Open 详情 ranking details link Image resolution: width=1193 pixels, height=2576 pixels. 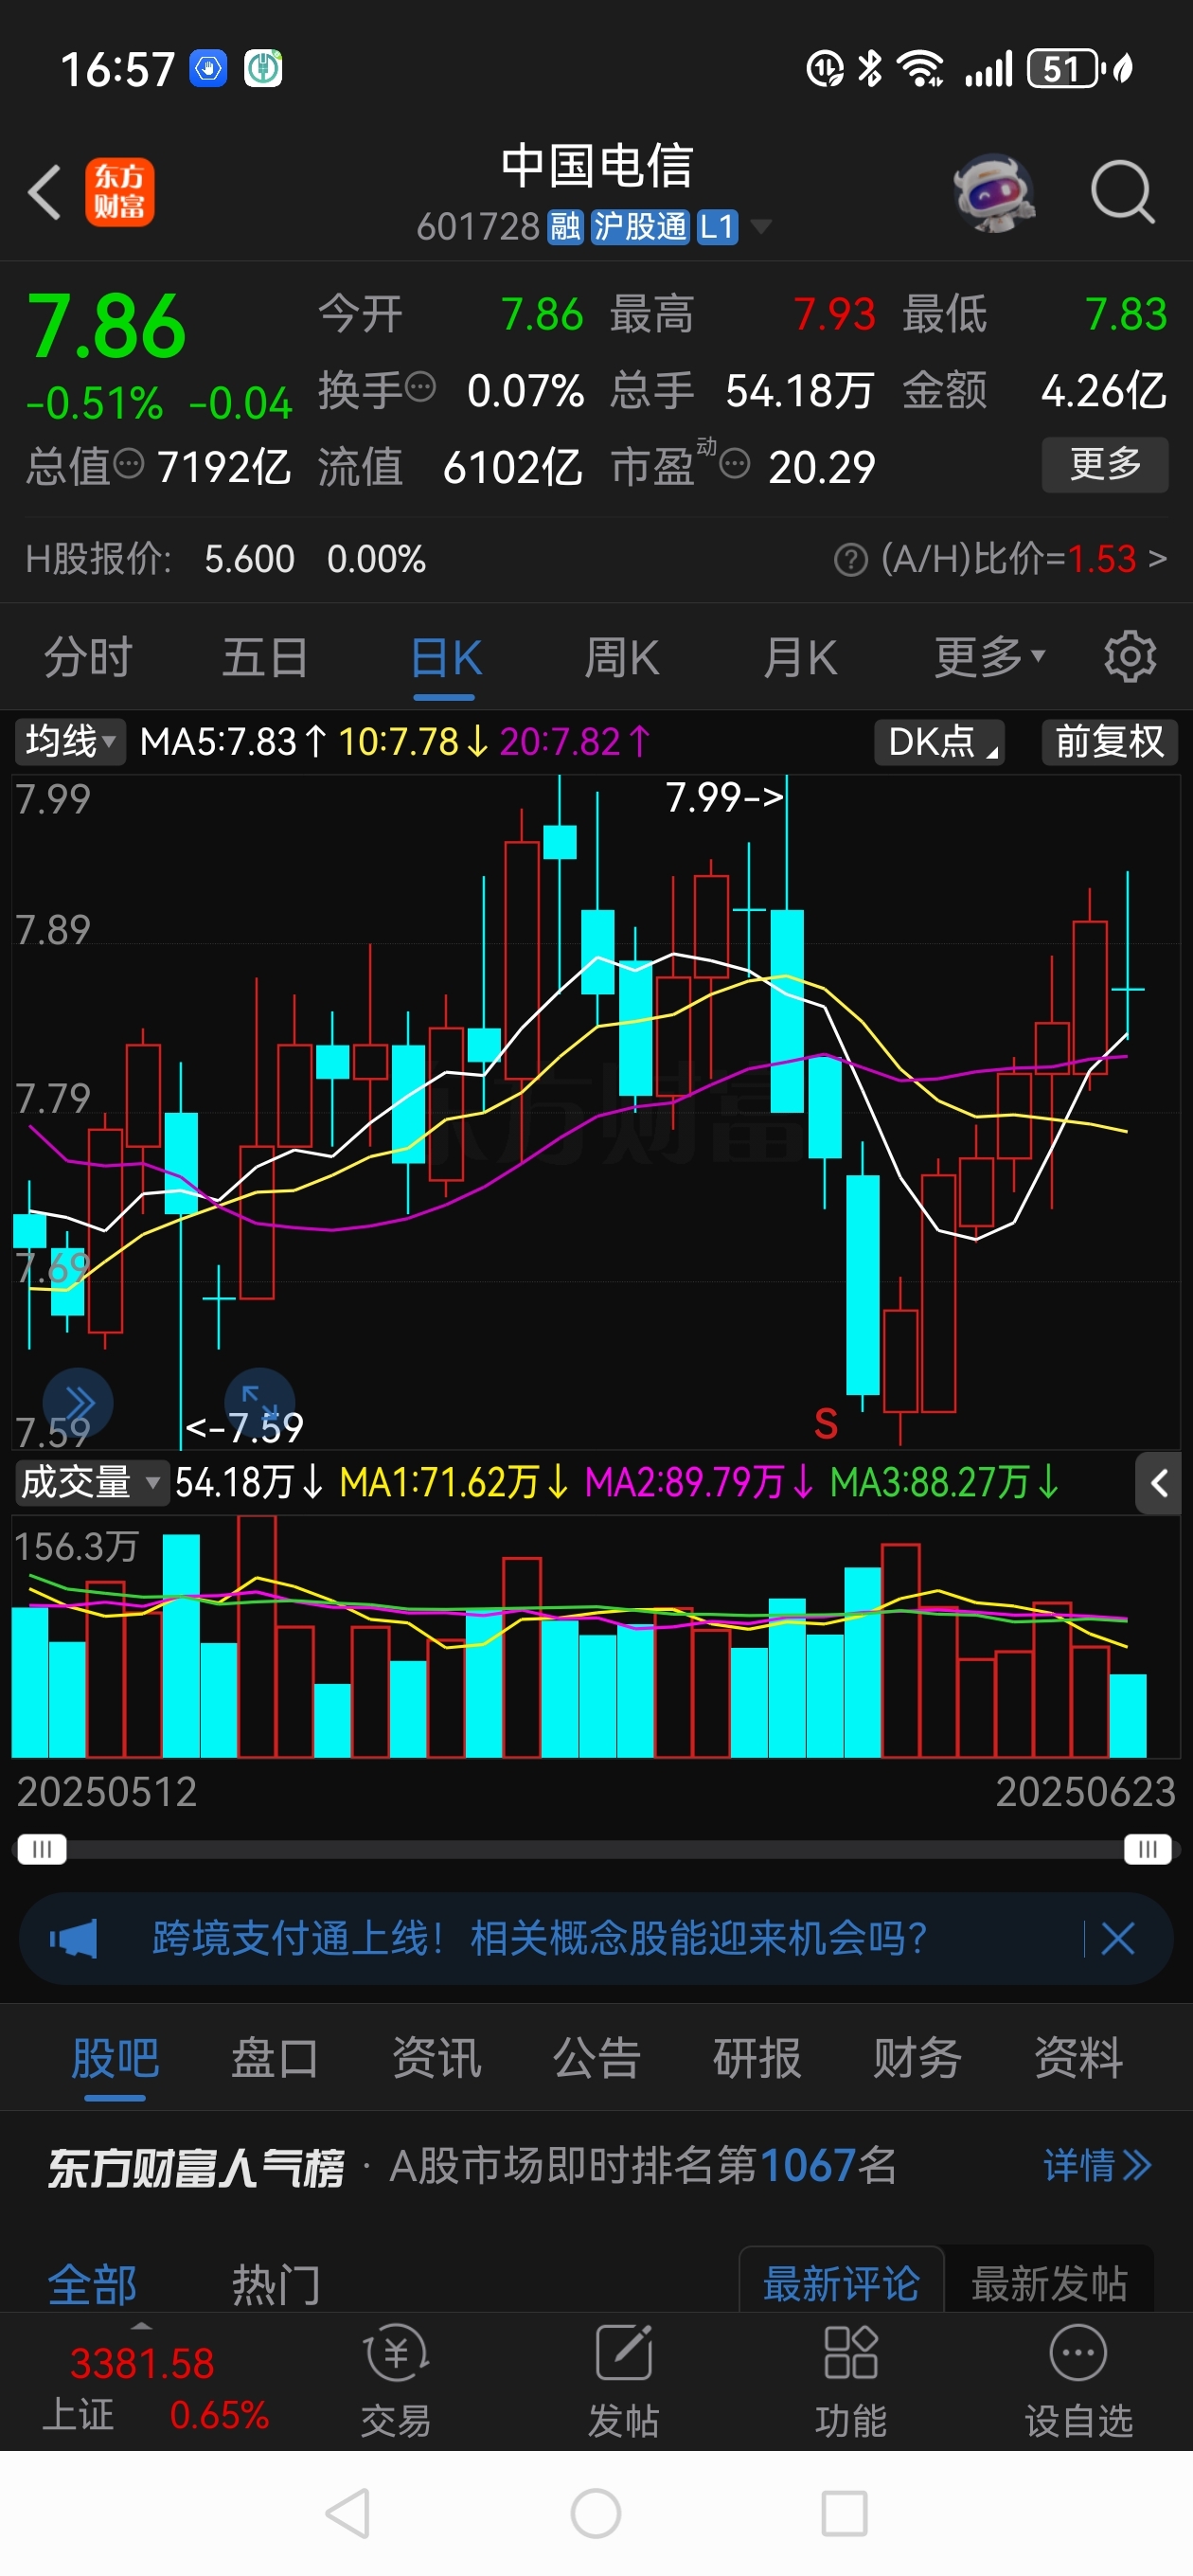point(1097,2165)
